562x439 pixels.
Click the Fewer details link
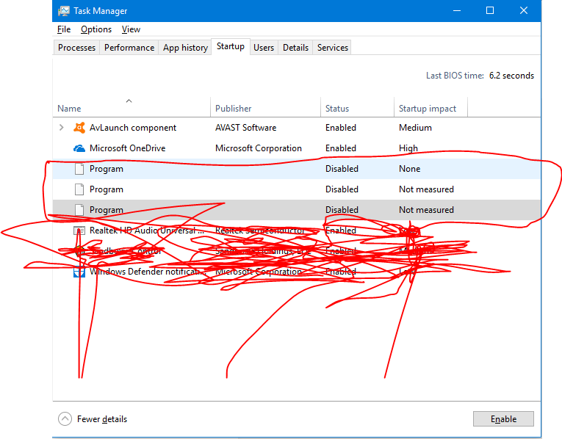point(102,419)
